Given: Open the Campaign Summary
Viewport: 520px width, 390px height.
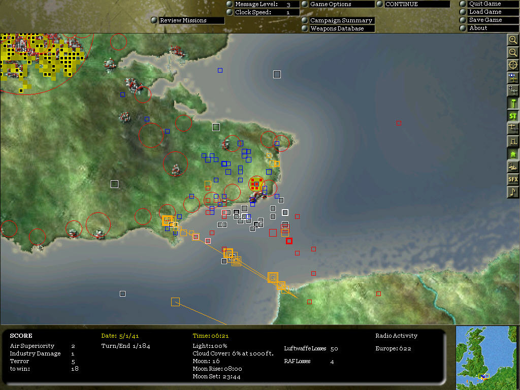Looking at the screenshot, I should click(338, 20).
